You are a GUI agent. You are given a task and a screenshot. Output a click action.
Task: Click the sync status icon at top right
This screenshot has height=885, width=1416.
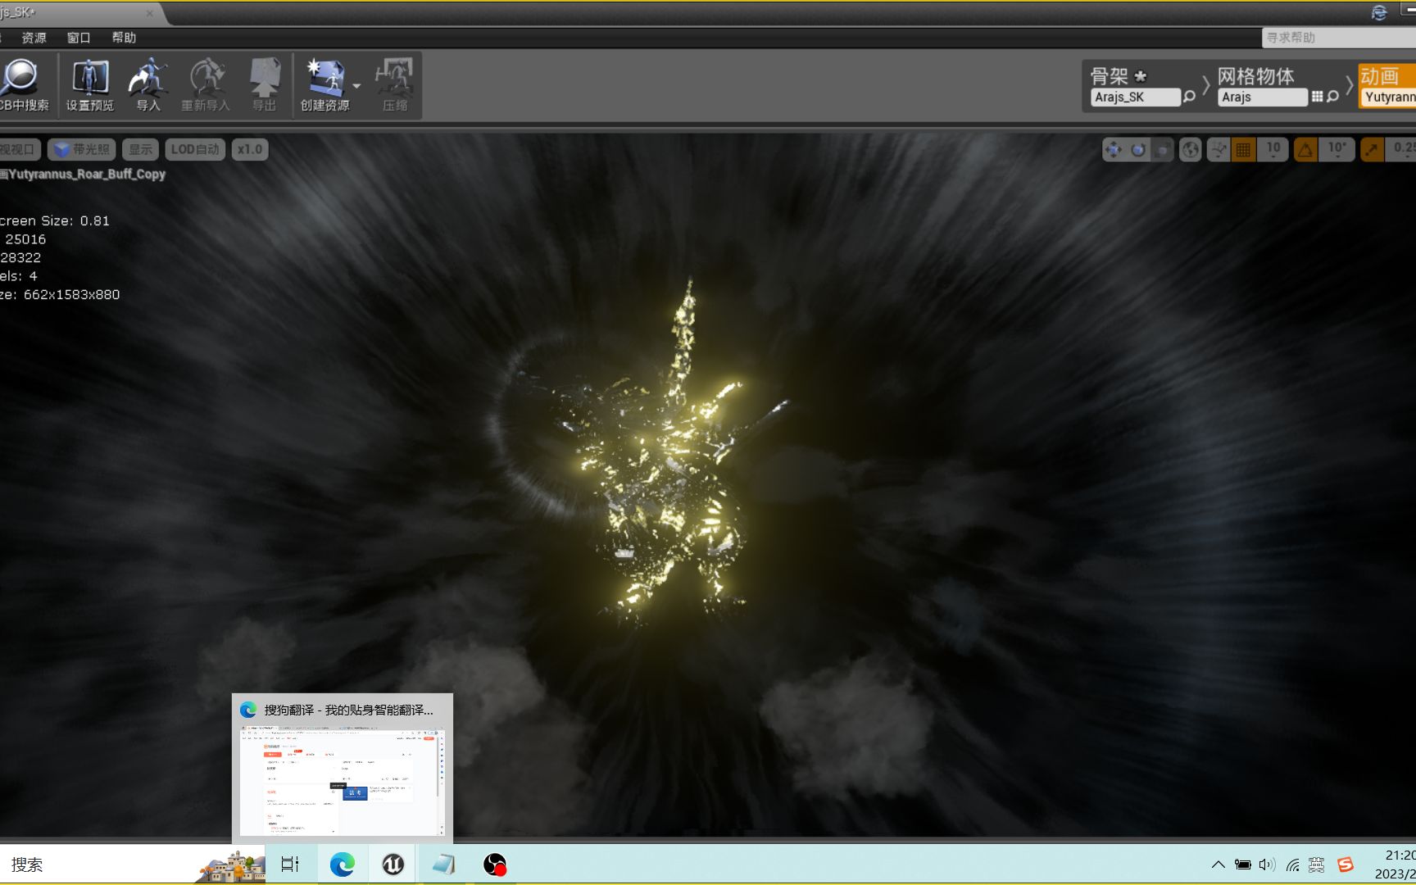tap(1379, 12)
